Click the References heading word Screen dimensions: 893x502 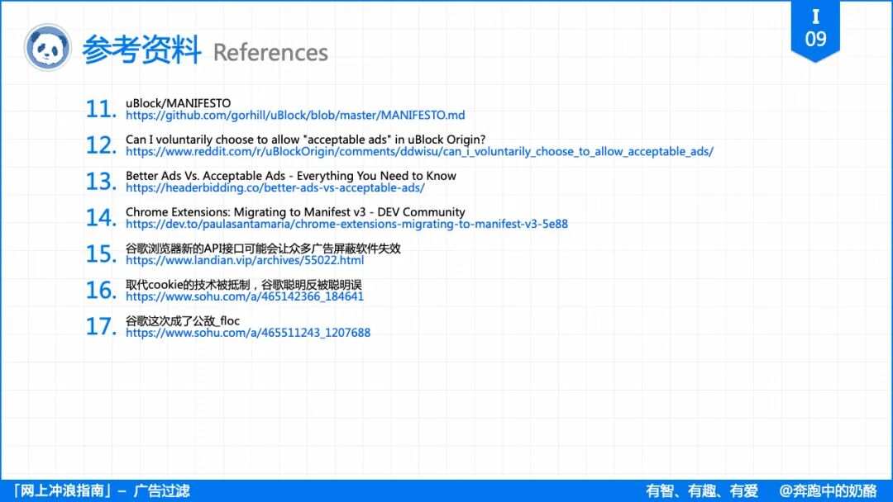click(270, 52)
